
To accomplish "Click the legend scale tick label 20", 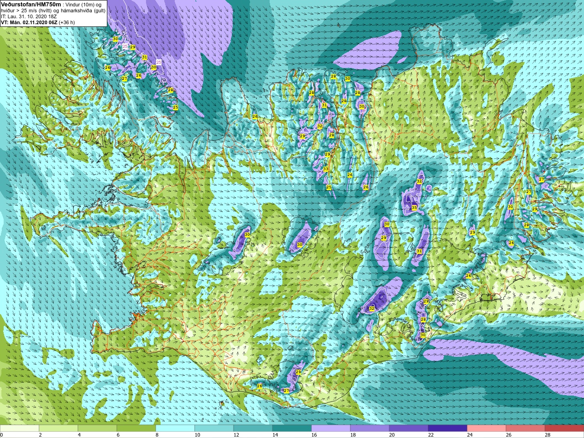I will 391,435.
